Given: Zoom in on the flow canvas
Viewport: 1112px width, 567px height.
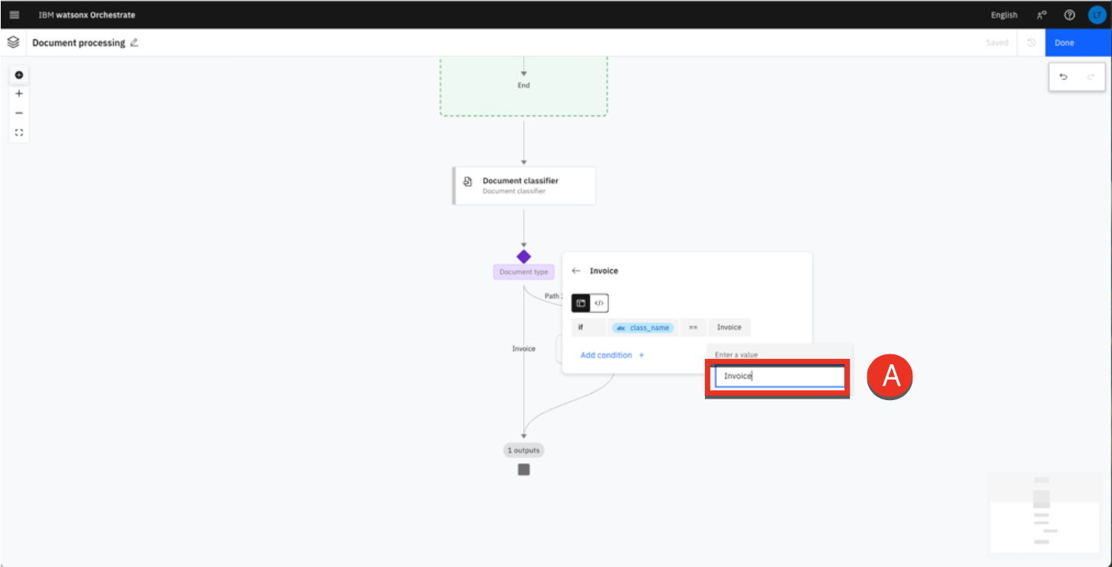Looking at the screenshot, I should [x=19, y=94].
